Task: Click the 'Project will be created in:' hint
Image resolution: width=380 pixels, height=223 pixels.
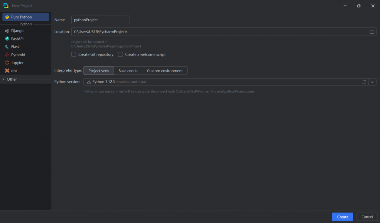Action: pos(90,42)
